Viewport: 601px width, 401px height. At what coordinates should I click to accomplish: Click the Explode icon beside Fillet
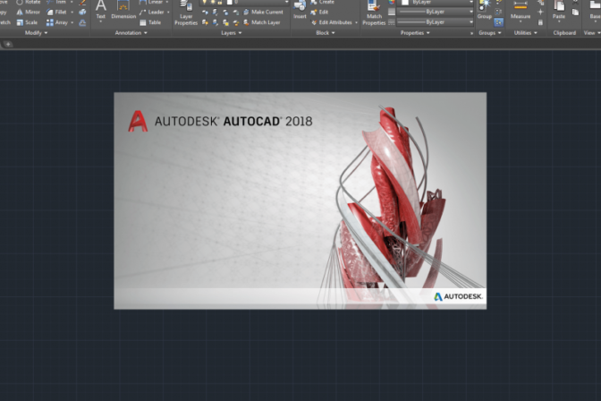(82, 12)
